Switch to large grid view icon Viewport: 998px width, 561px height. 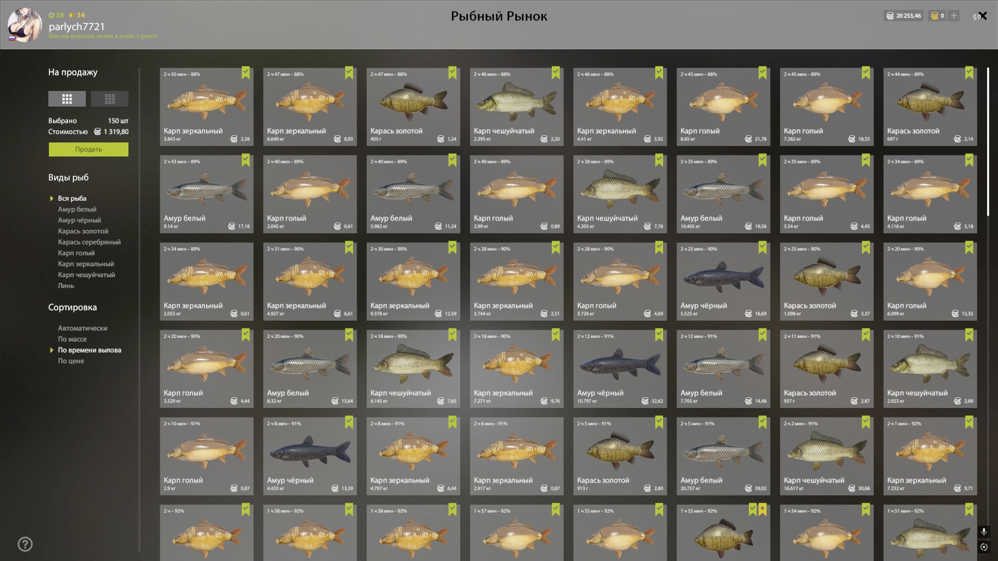(x=67, y=99)
